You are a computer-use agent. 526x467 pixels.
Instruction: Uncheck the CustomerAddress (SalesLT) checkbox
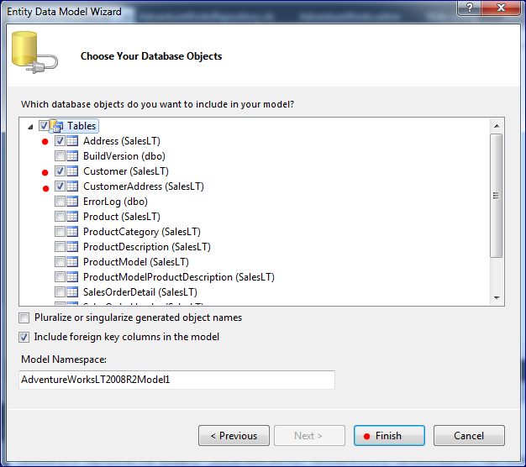pos(60,186)
